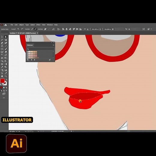Screen dimensions: 156x156
Task: Open the Edit menu
Action: point(16,25)
